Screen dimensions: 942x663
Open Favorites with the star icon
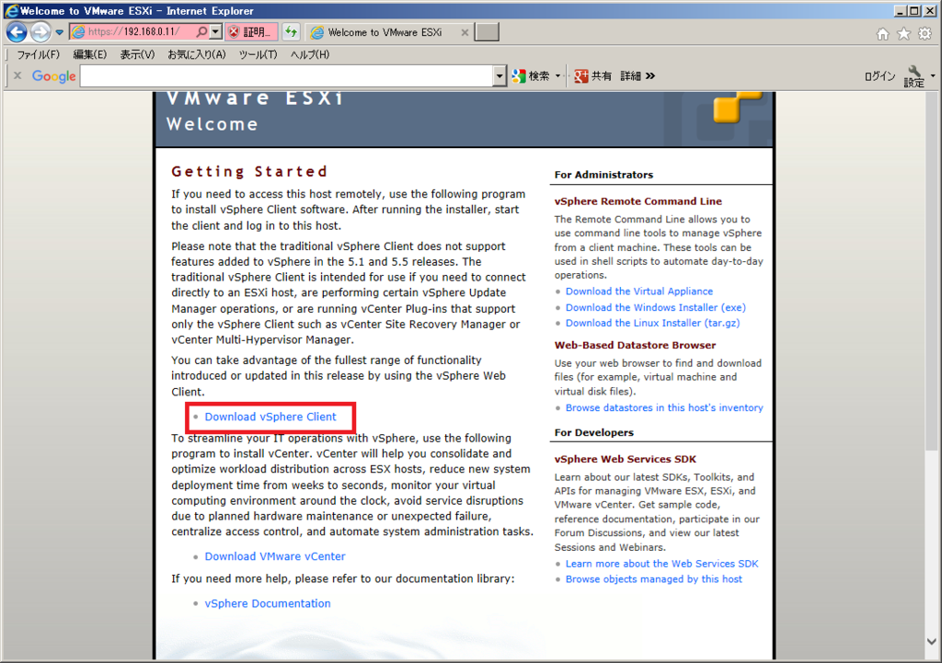tap(903, 34)
